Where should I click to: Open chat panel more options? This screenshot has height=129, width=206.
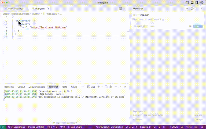pos(197,8)
